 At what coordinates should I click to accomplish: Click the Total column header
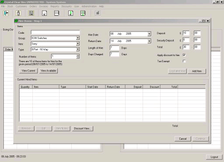coord(169,87)
